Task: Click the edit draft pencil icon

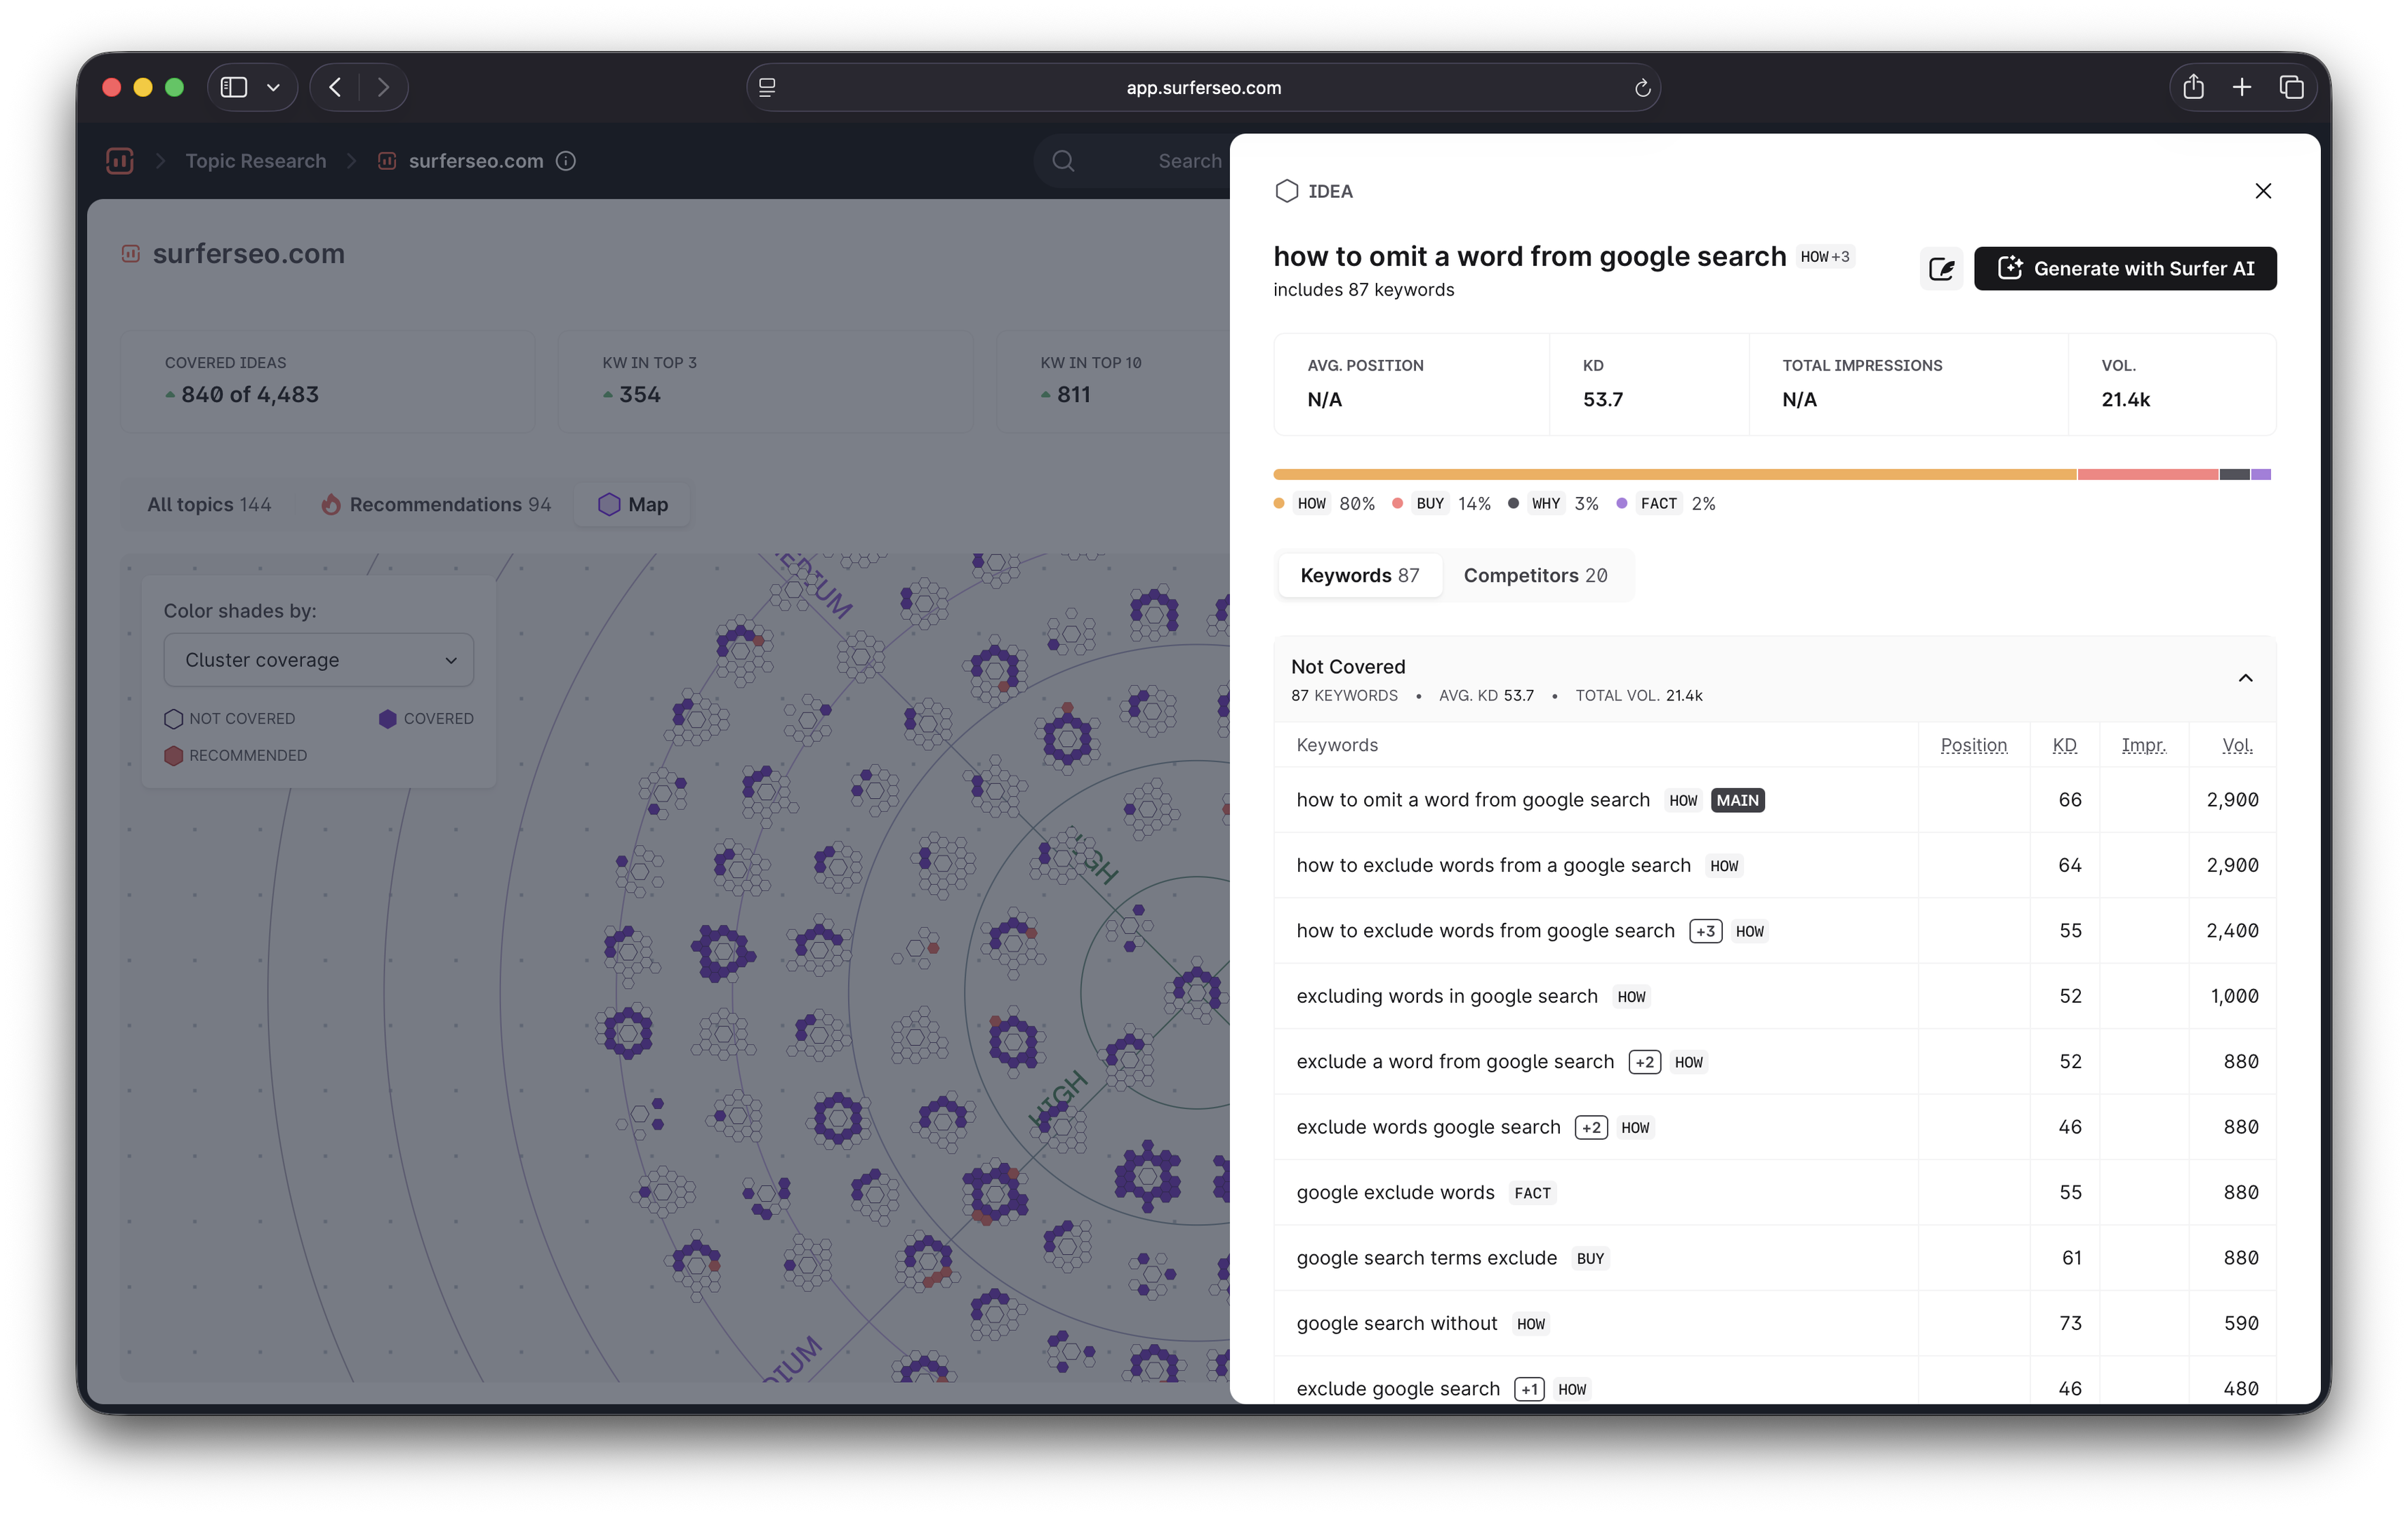Action: tap(1941, 269)
